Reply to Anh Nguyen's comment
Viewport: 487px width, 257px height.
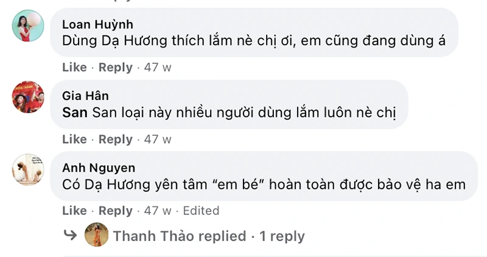(115, 211)
